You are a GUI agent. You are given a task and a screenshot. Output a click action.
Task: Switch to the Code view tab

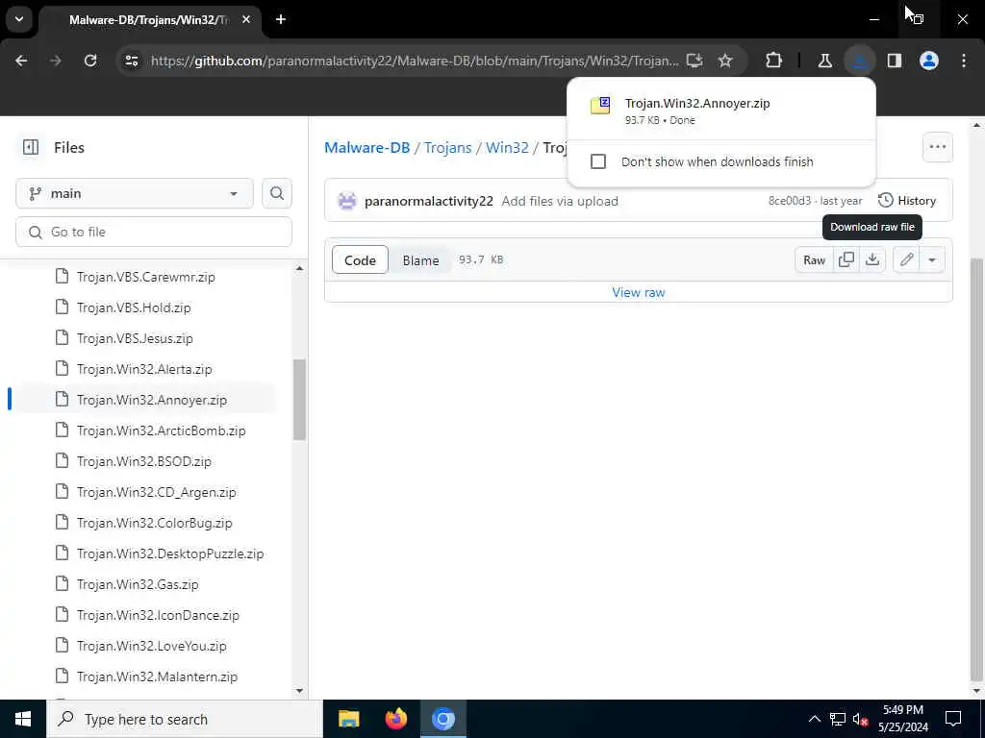(360, 260)
